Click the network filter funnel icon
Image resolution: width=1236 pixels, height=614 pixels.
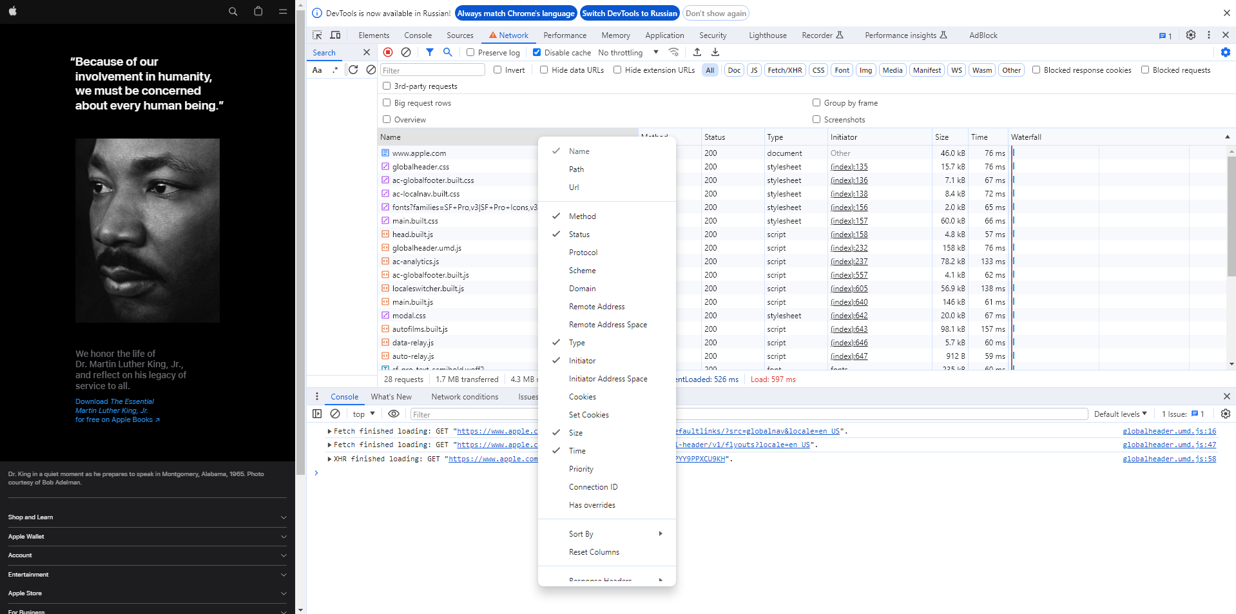pyautogui.click(x=430, y=52)
